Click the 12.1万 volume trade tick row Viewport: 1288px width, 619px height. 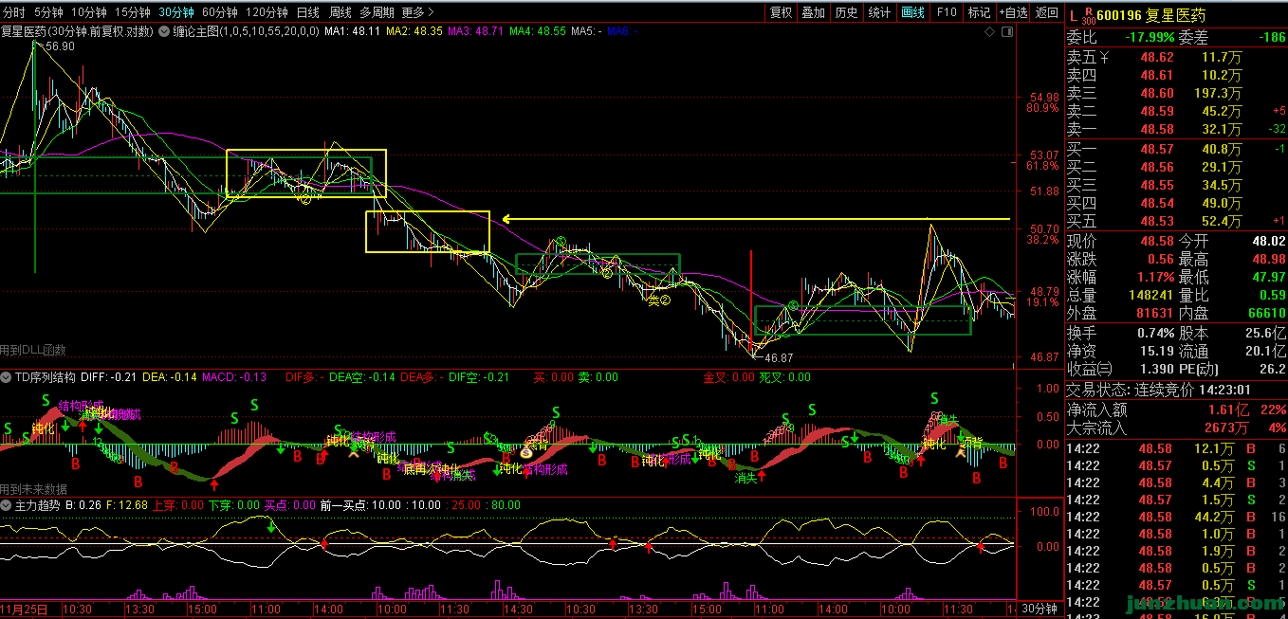tap(1176, 447)
